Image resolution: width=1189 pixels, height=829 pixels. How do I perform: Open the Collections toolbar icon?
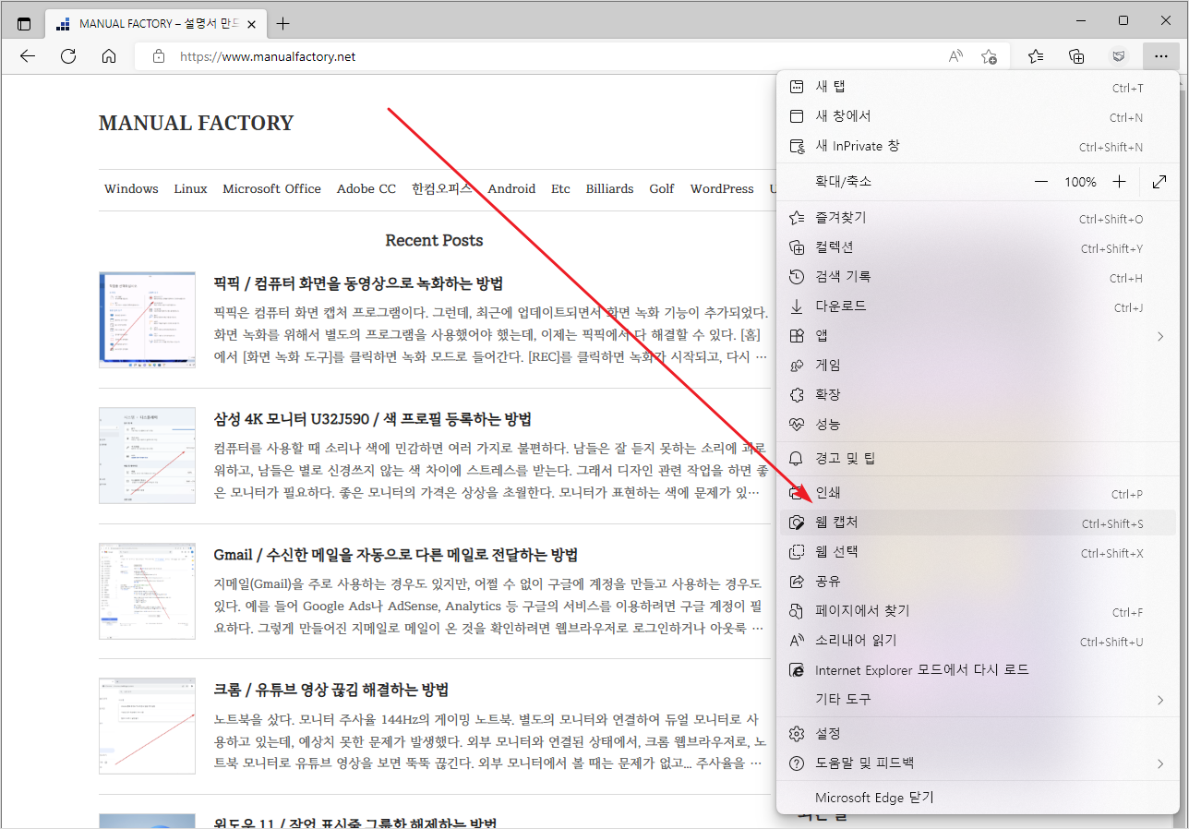click(x=1076, y=56)
